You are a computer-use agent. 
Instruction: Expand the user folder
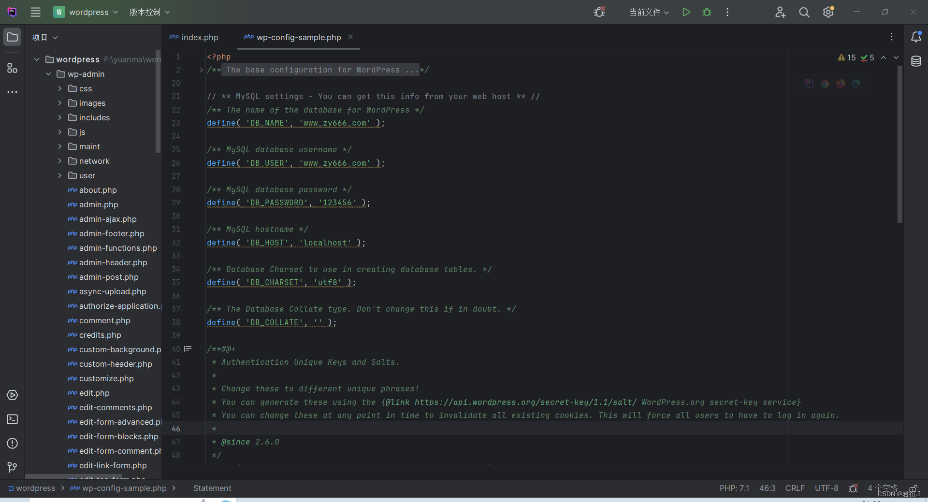[59, 175]
